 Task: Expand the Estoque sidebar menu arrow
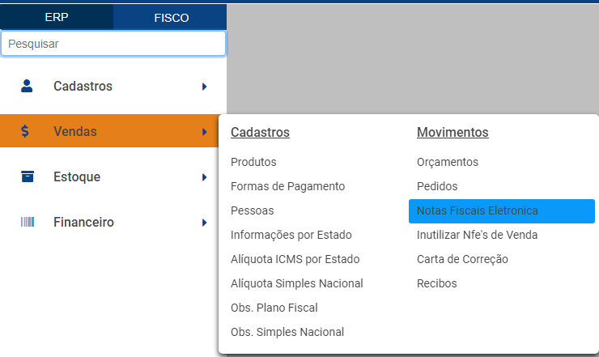click(205, 176)
